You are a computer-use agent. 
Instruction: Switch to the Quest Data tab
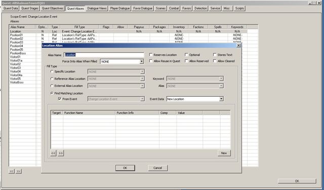[x=11, y=9]
